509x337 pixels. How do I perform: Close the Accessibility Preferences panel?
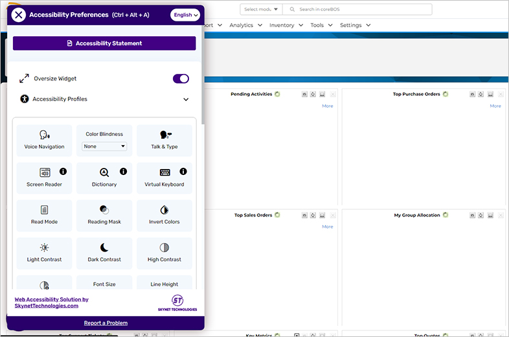[19, 15]
